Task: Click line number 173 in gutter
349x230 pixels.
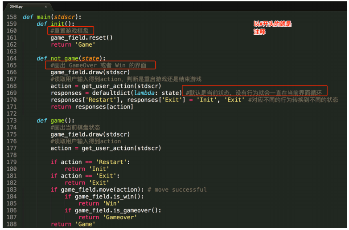Action: [x=11, y=121]
